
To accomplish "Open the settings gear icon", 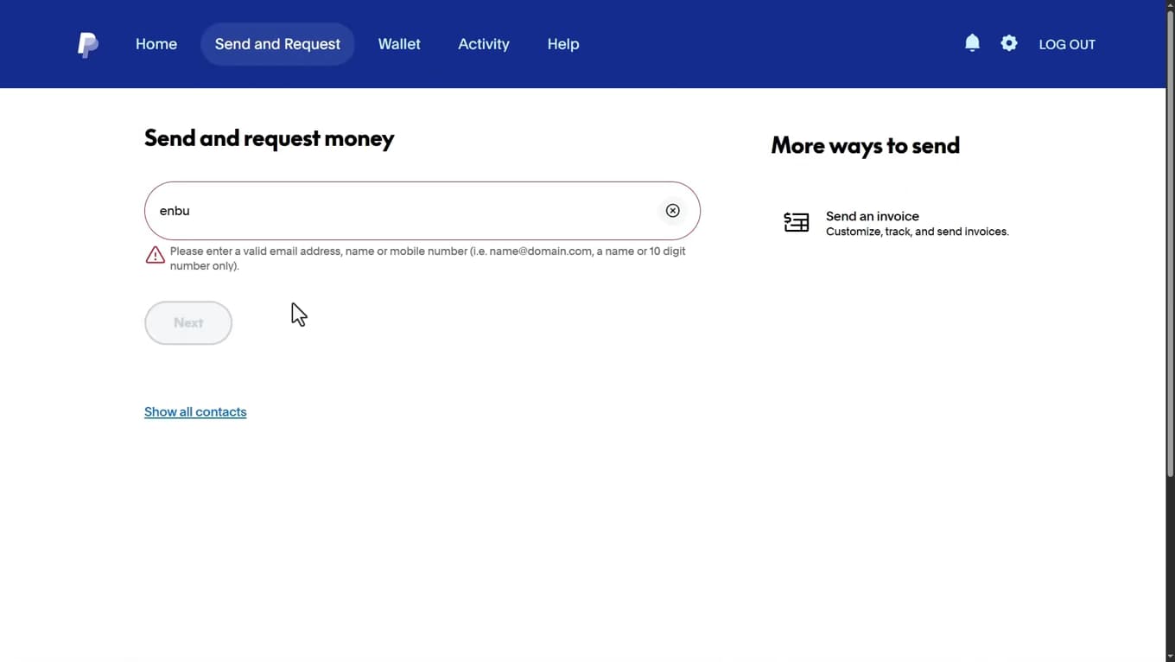I will point(1009,43).
